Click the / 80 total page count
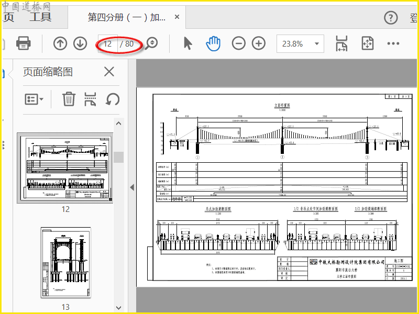Image resolution: width=419 pixels, height=314 pixels. 126,43
